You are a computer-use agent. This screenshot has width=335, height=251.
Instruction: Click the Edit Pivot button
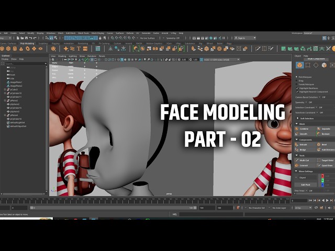[x=306, y=185]
